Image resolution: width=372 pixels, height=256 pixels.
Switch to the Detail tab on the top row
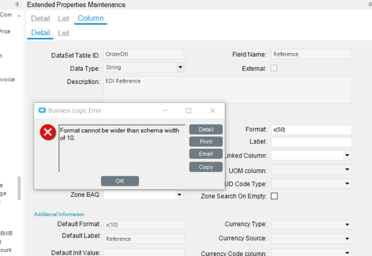[x=40, y=18]
